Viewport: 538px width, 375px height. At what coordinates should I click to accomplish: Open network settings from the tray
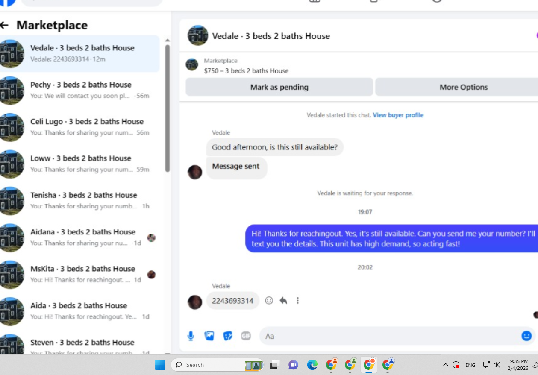pos(486,365)
